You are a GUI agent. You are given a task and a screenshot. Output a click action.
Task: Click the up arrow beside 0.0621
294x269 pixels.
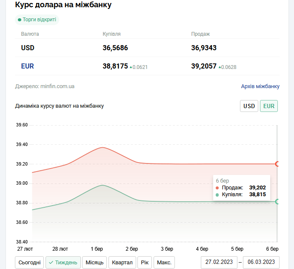coord(131,67)
